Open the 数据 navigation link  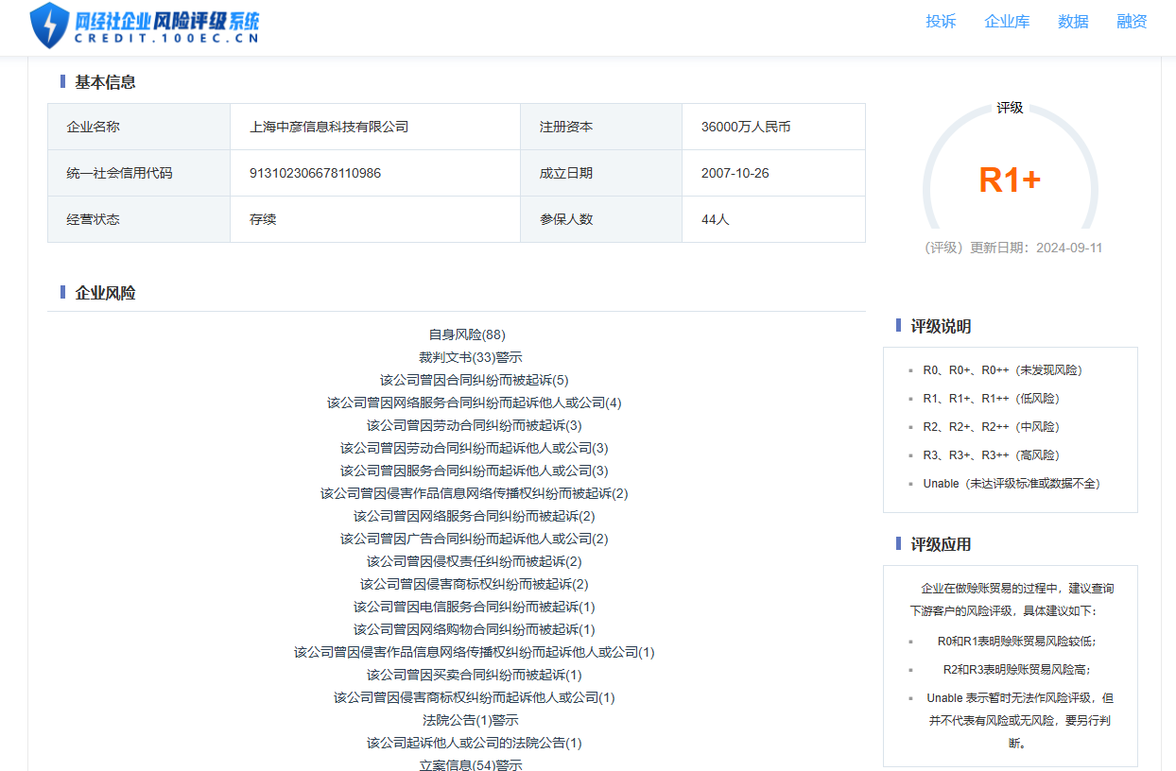(1073, 22)
